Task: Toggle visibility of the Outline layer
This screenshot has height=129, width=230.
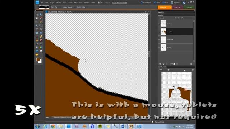Action: click(x=159, y=24)
